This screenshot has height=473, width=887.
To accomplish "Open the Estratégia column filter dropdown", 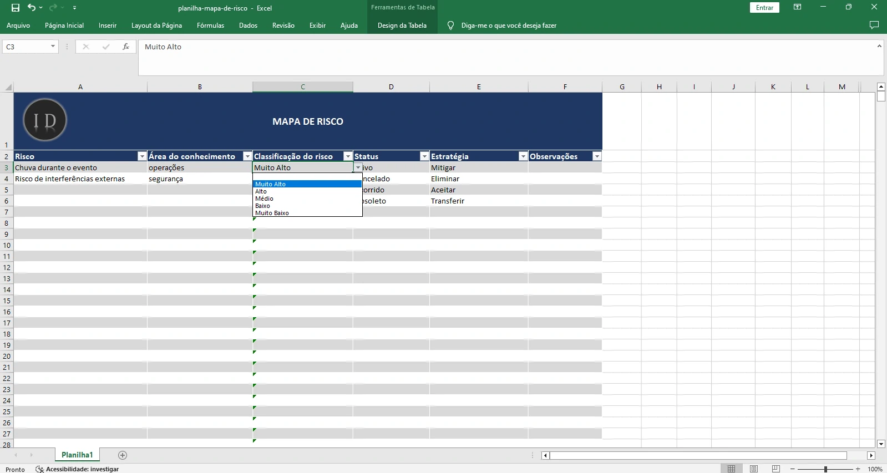I will point(523,157).
